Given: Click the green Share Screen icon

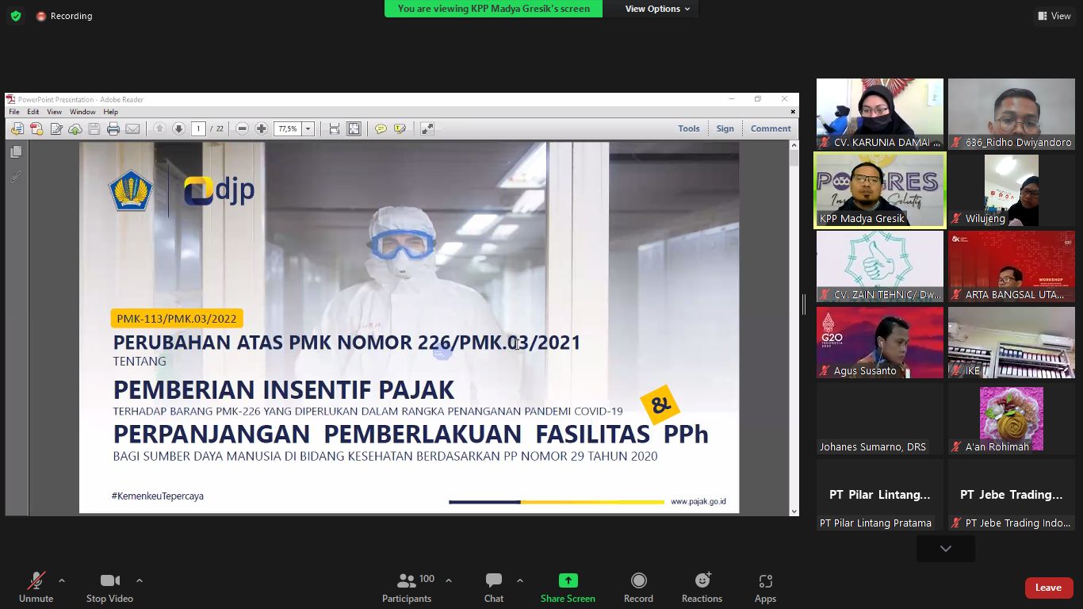Looking at the screenshot, I should tap(568, 581).
